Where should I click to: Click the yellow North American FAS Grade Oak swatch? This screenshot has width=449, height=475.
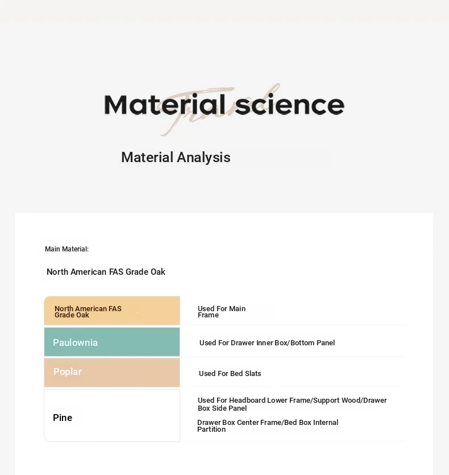pos(112,311)
